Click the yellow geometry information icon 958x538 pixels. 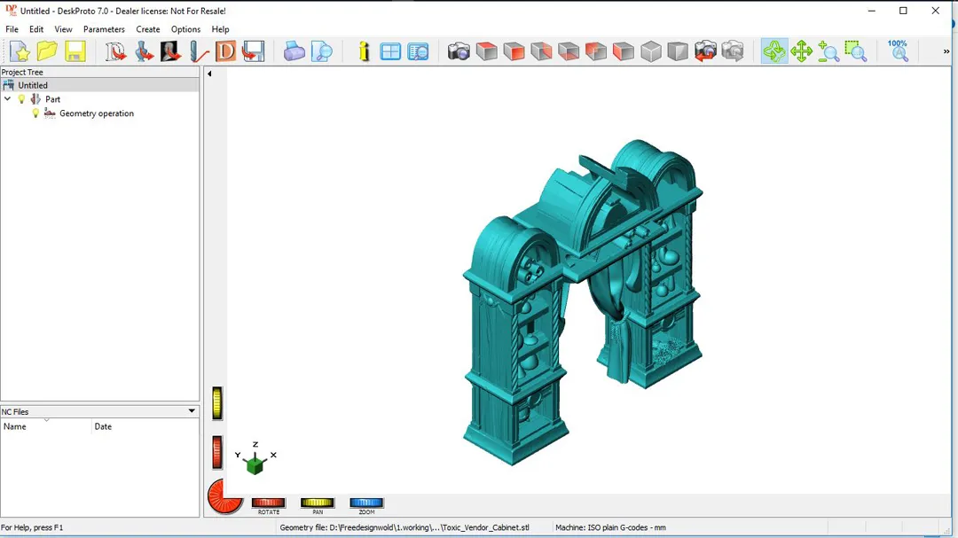364,51
